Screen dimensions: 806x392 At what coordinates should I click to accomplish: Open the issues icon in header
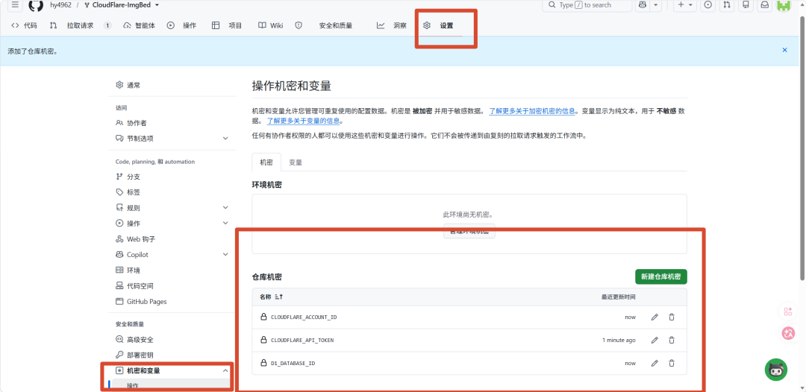pyautogui.click(x=708, y=5)
